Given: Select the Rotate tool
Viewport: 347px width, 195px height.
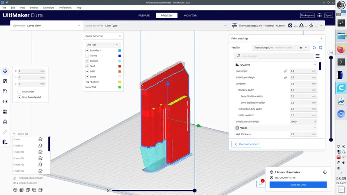Looking at the screenshot, I should 5,91.
